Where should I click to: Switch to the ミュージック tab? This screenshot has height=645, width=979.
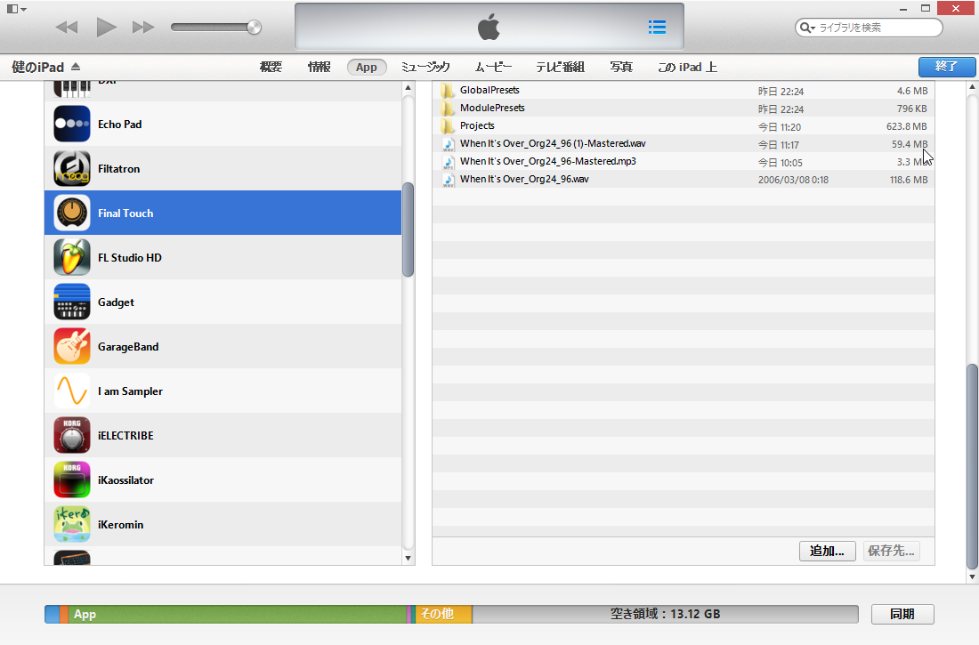point(425,67)
